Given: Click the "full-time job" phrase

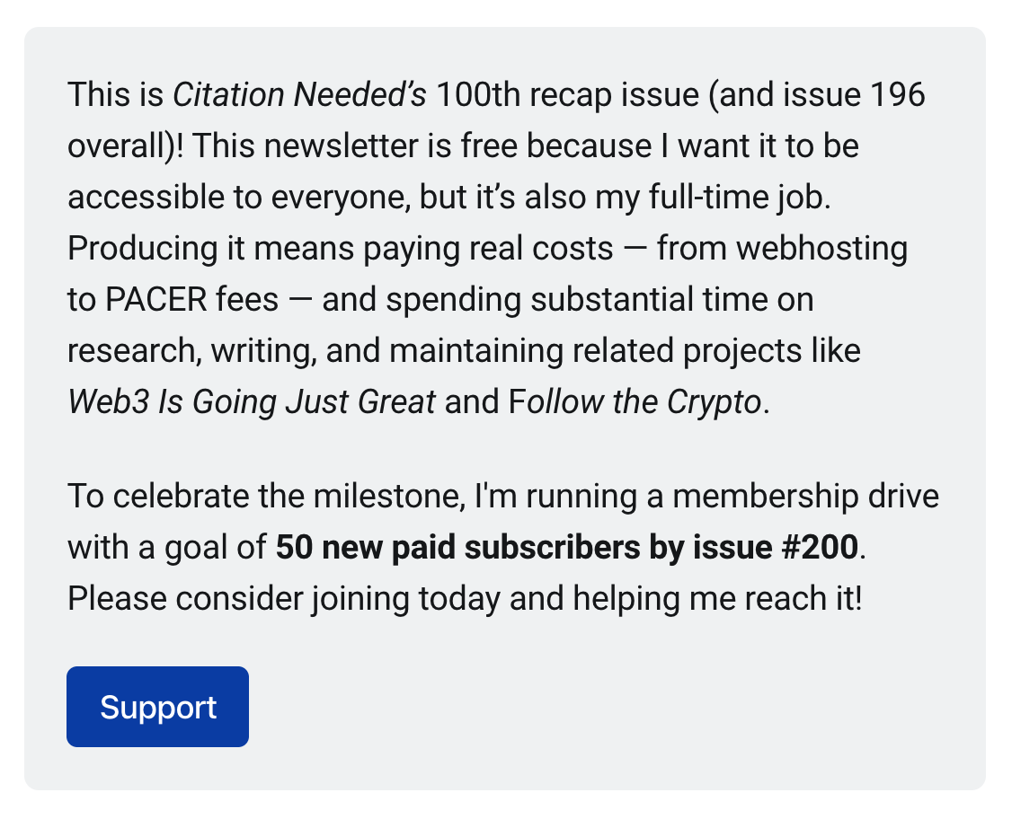Looking at the screenshot, I should coord(733,197).
